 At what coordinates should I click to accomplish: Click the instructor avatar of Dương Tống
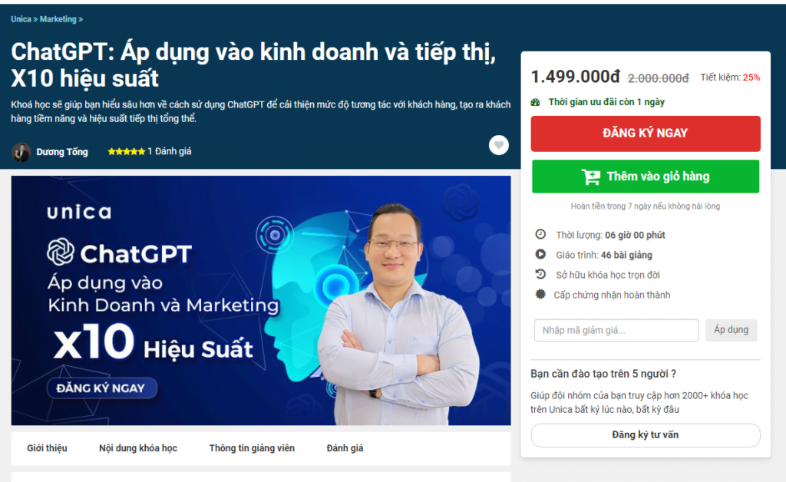tap(21, 152)
